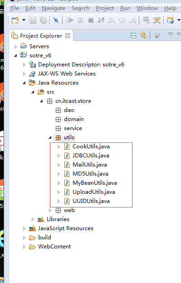Click the src source folder icon
181x283 pixels.
tap(41, 92)
